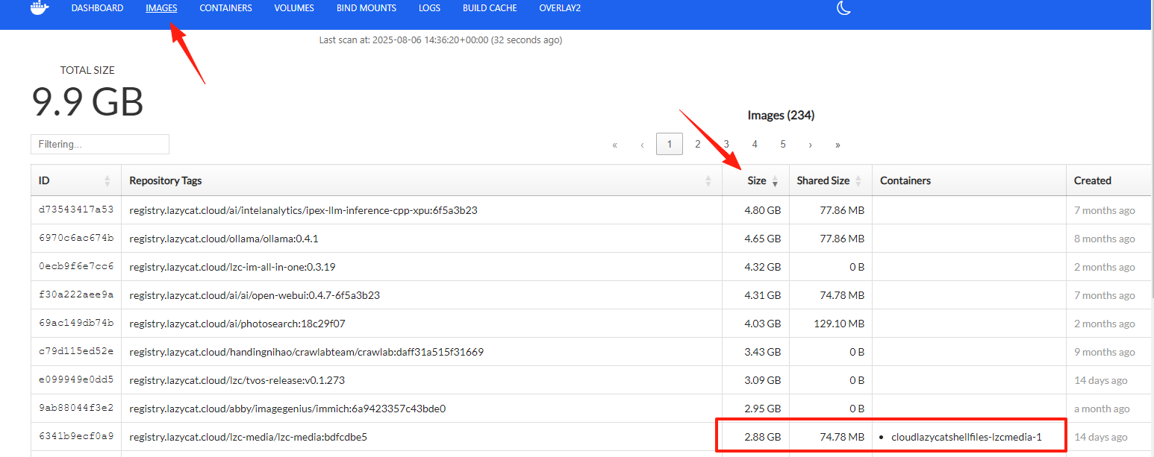Open the Build Cache tab
The height and width of the screenshot is (457, 1154).
tap(490, 8)
